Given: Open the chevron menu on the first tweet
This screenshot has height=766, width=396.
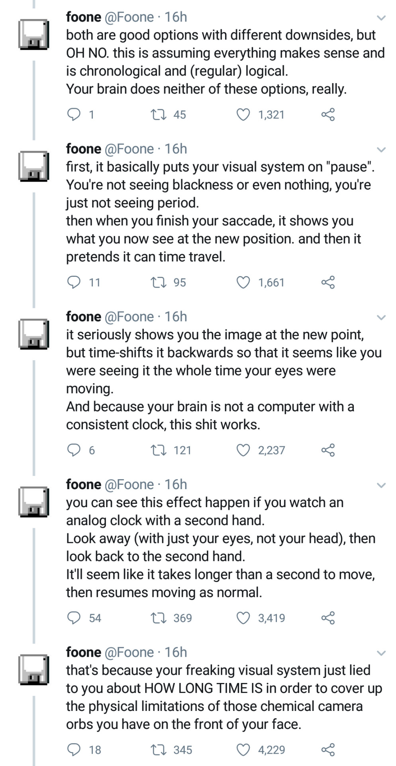Looking at the screenshot, I should pyautogui.click(x=381, y=18).
